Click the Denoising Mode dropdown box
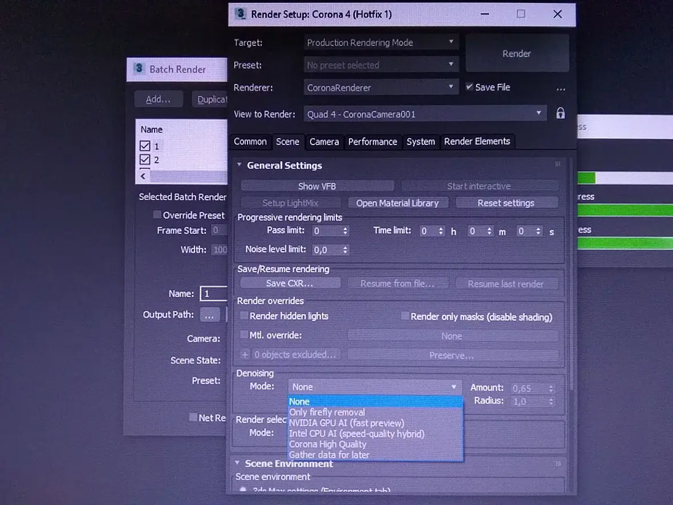 pyautogui.click(x=375, y=387)
